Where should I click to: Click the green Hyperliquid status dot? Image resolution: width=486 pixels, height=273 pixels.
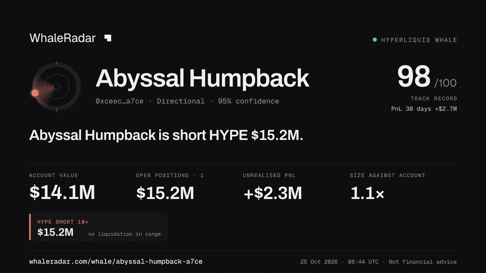pyautogui.click(x=375, y=40)
